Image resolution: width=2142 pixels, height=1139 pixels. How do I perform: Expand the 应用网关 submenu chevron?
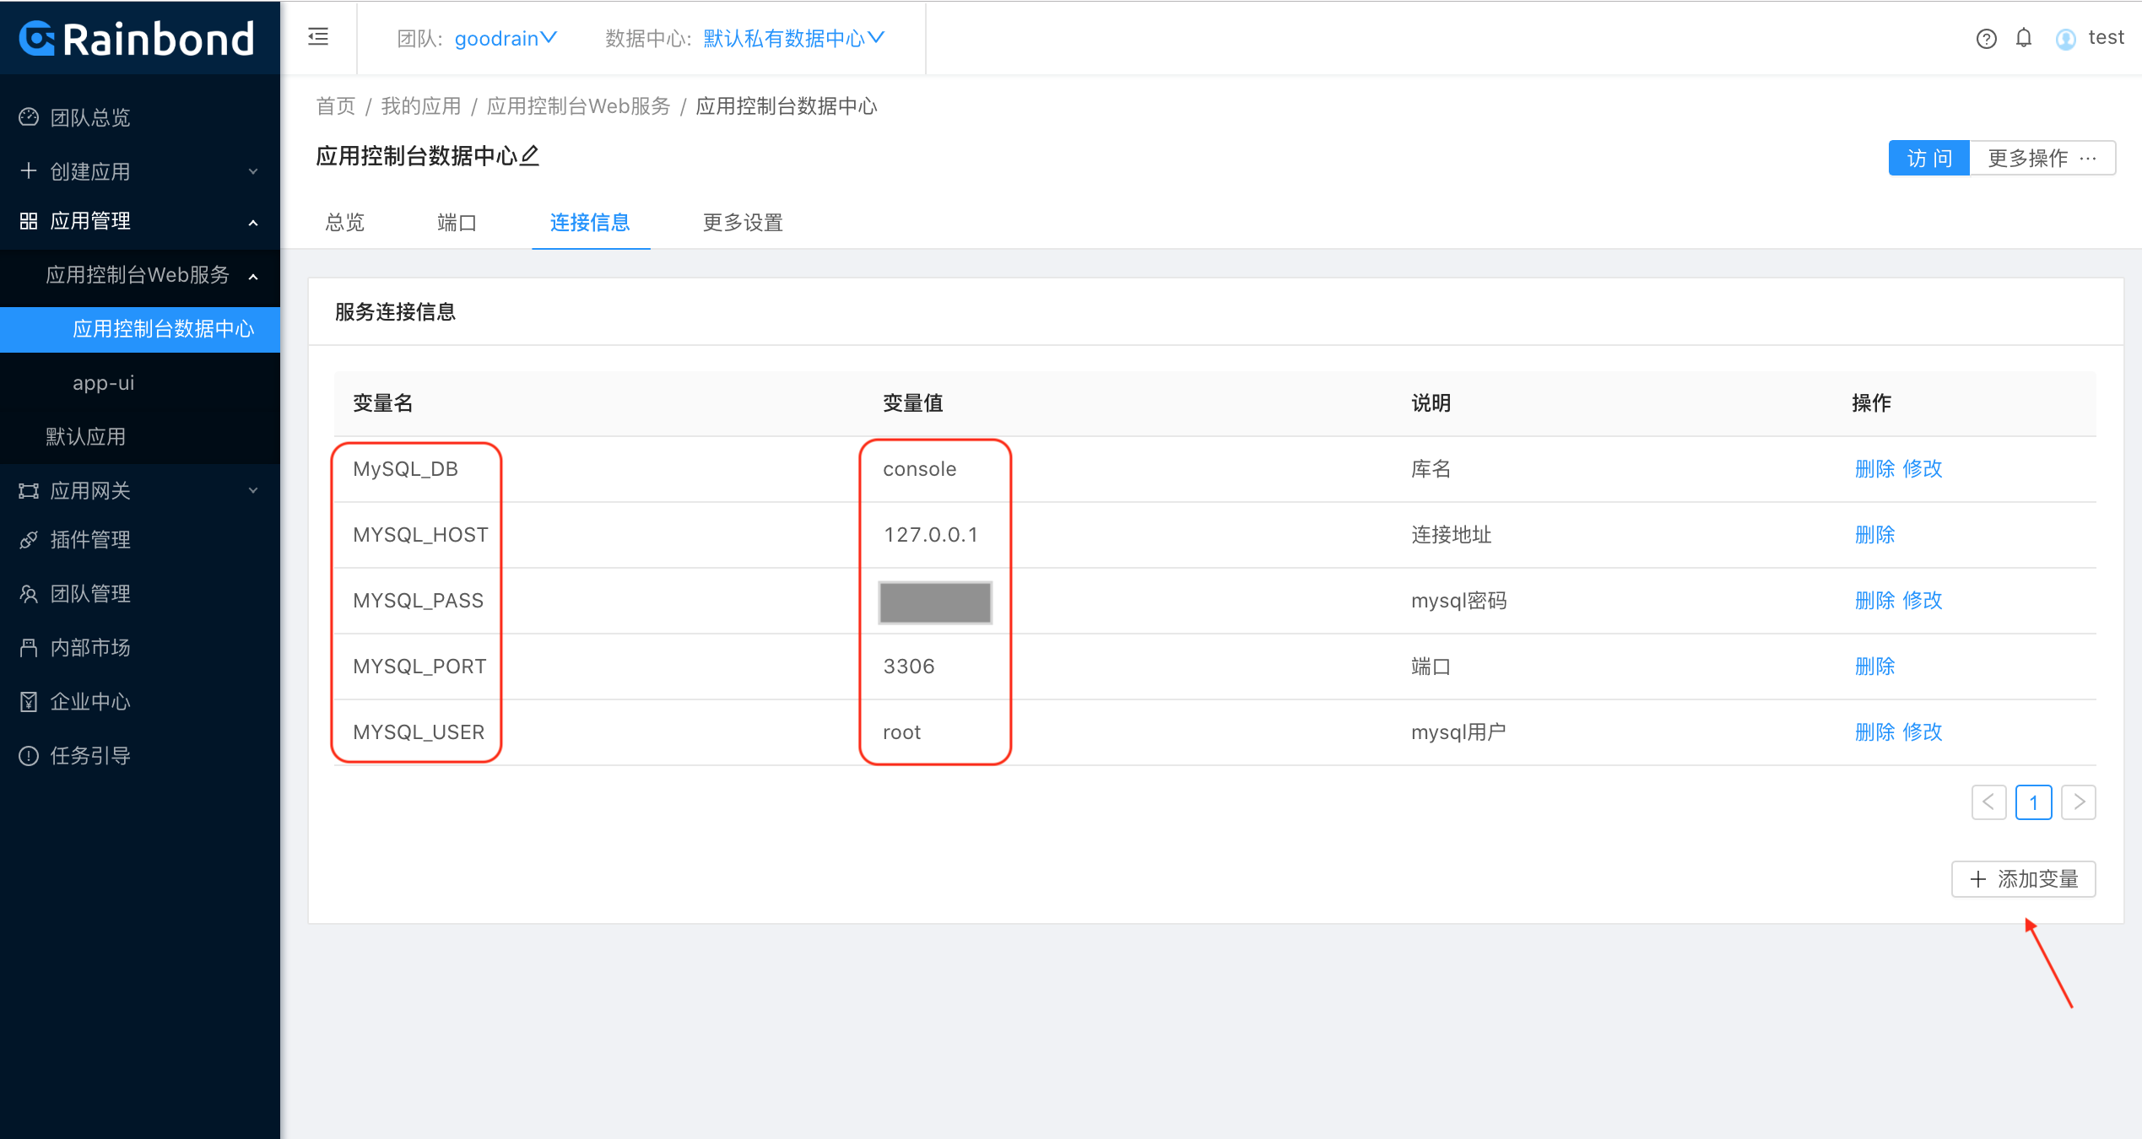click(x=253, y=490)
